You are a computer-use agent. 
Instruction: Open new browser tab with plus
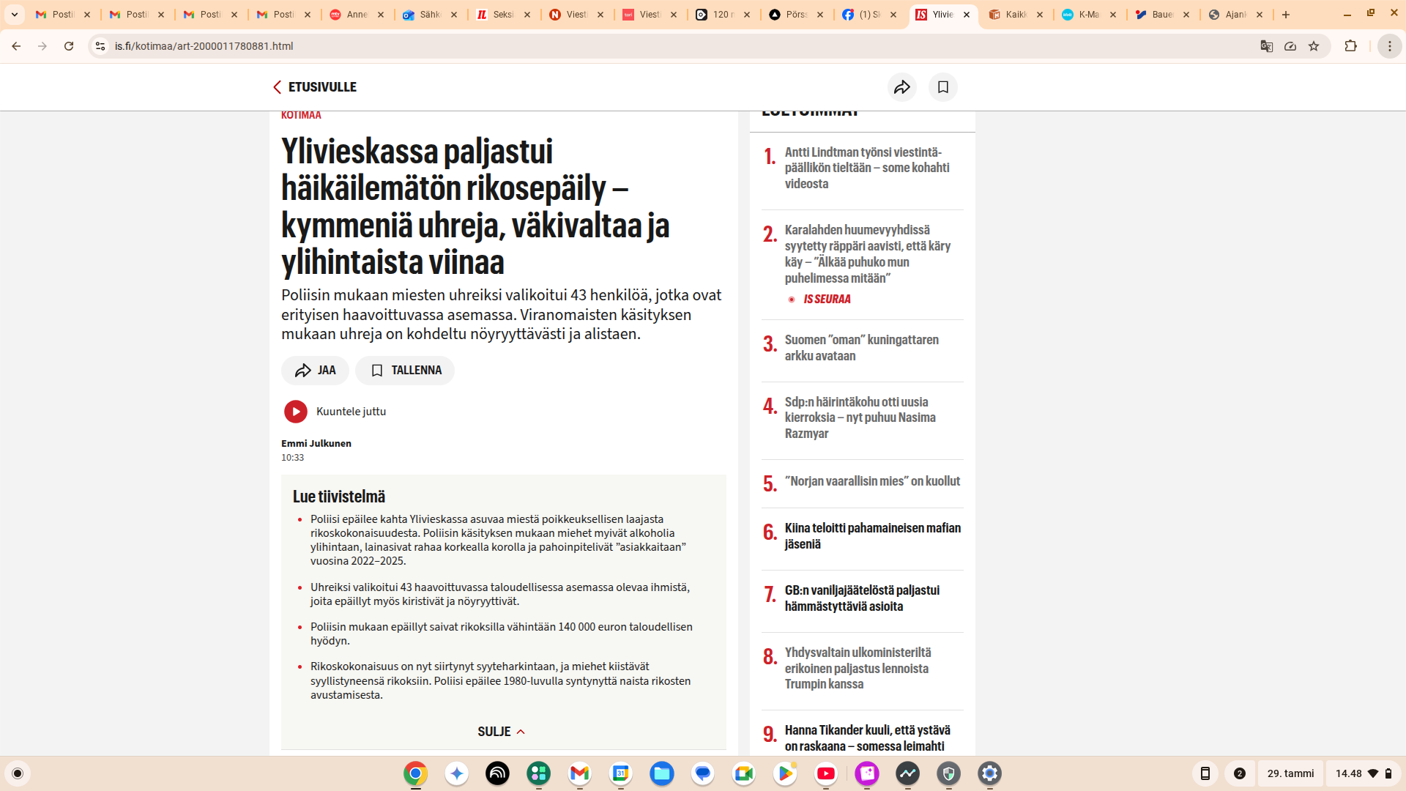[1286, 15]
